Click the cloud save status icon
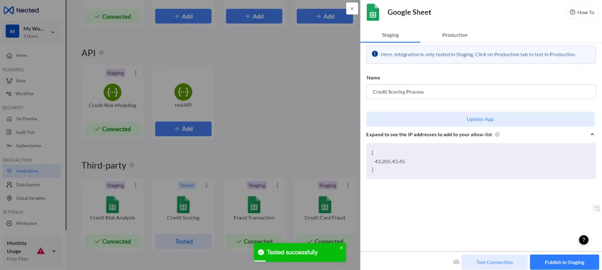This screenshot has width=602, height=270. (456, 262)
